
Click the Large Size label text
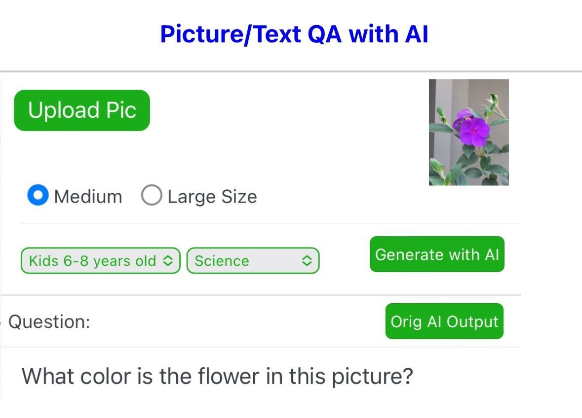212,197
